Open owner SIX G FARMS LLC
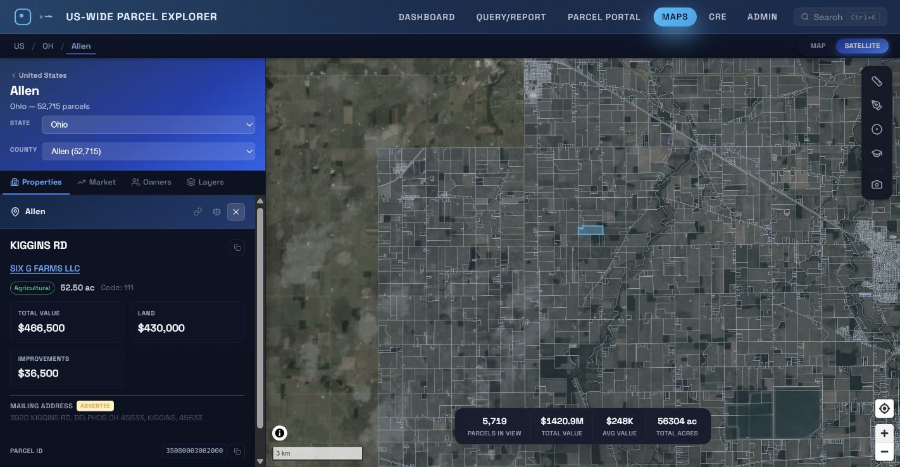Image resolution: width=900 pixels, height=467 pixels. click(45, 269)
